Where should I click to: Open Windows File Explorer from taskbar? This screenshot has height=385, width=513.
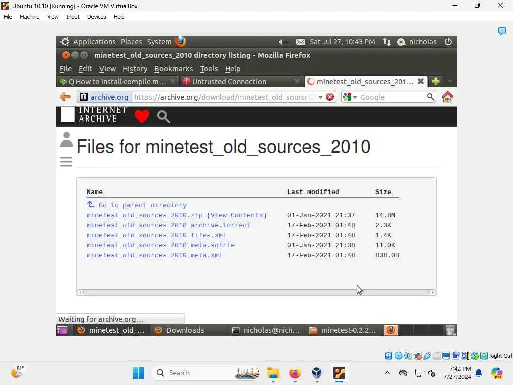[x=273, y=373]
